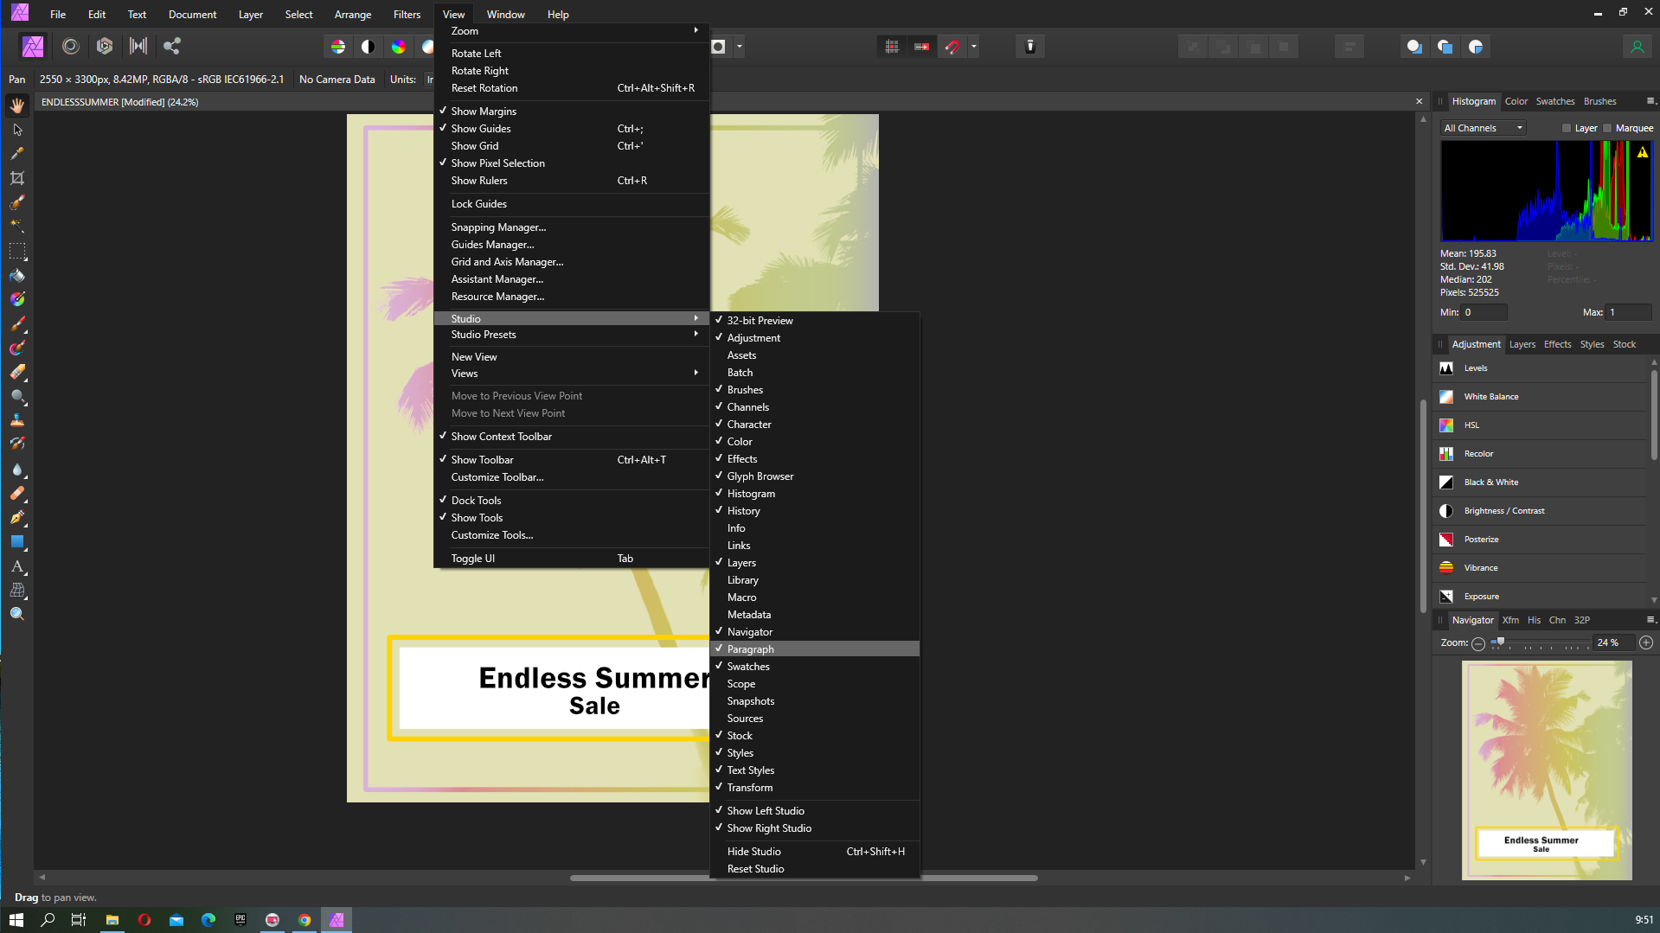This screenshot has width=1660, height=933.
Task: Open the Zoom submenu
Action: tap(465, 31)
